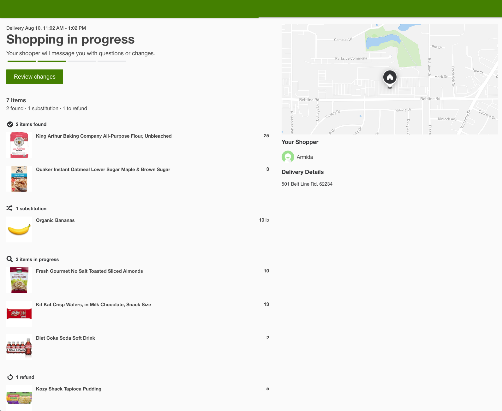The image size is (502, 411).
Task: Select the Organic Bananas image
Action: click(19, 229)
